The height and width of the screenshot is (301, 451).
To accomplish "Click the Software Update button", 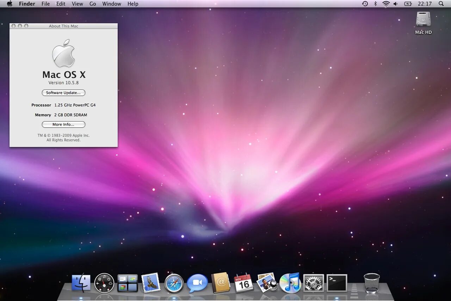I will pos(63,93).
